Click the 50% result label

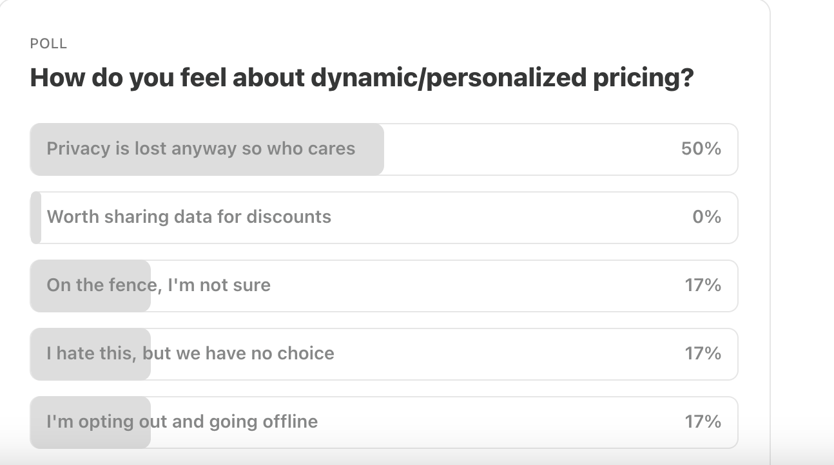click(701, 149)
